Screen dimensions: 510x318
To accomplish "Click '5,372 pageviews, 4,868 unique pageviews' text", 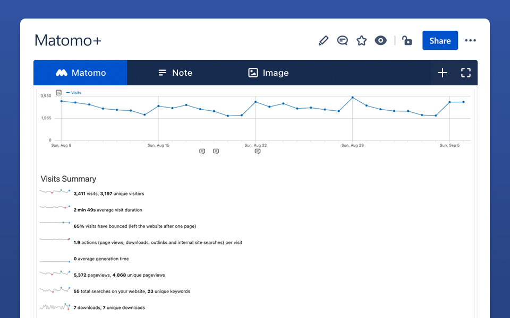I will click(x=119, y=275).
